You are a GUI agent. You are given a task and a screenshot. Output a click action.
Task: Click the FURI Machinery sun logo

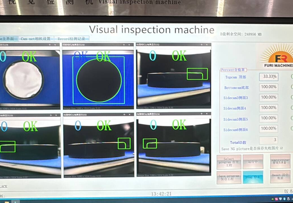click(x=277, y=56)
